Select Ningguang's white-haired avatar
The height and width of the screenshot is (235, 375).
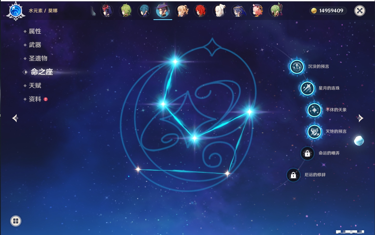click(x=219, y=11)
